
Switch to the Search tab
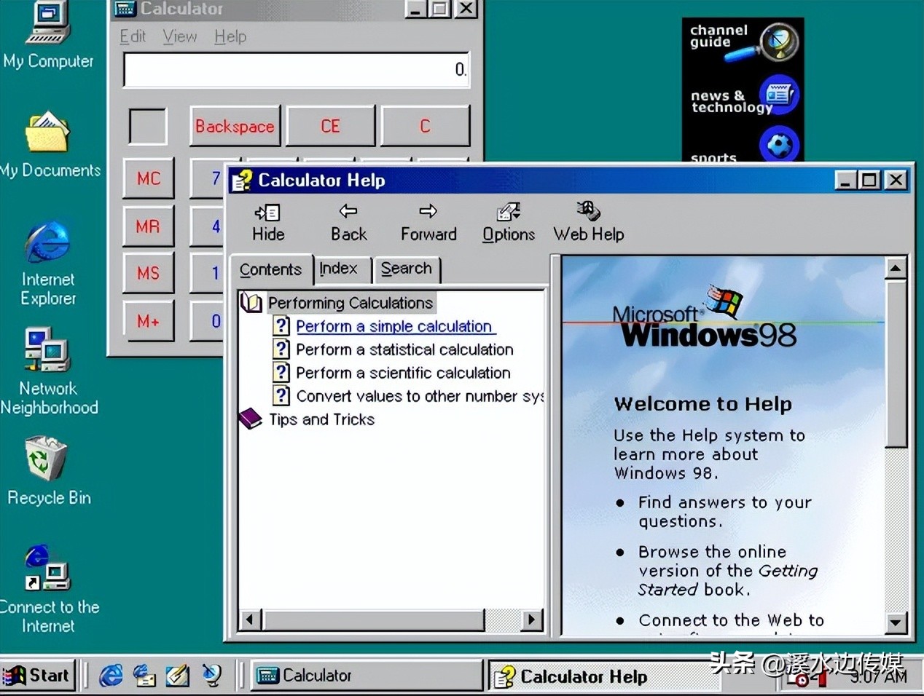(x=406, y=269)
